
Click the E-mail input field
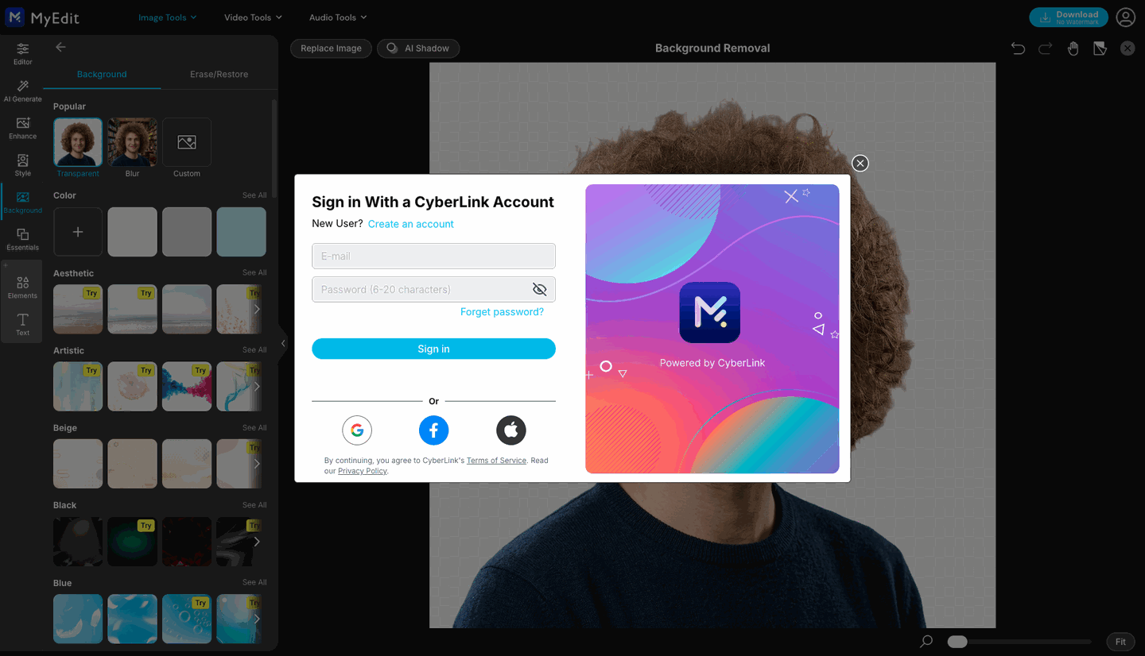(433, 256)
